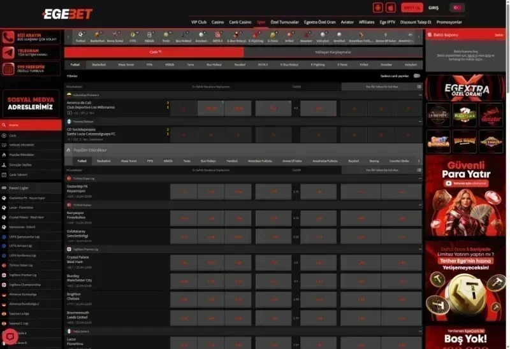Click the GİRİŞ login link
Screen dimensions: 510x349
point(433,8)
